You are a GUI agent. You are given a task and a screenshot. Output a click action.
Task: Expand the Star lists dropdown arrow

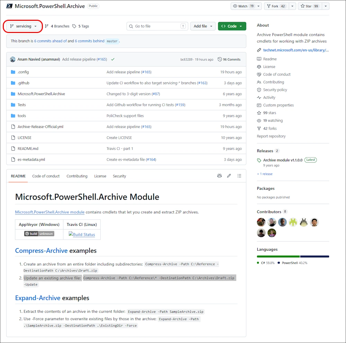[326, 6]
